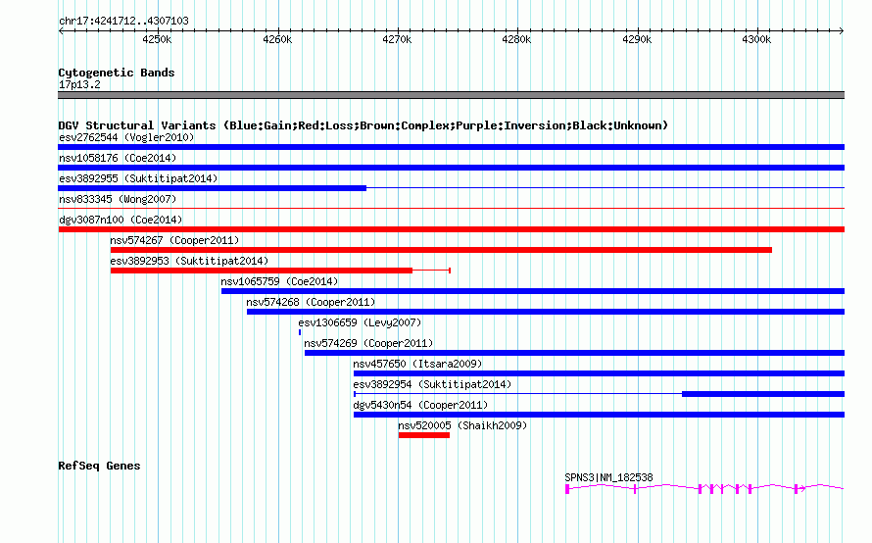Screen dimensions: 872x543
Task: Click the DGV Structural Variants track title
Action: coord(363,125)
